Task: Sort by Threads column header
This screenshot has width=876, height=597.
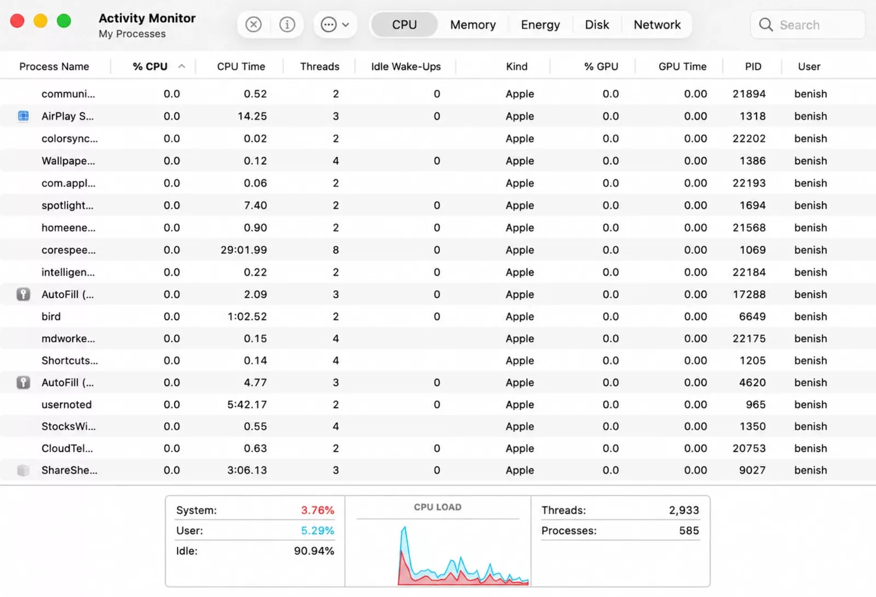Action: point(320,66)
